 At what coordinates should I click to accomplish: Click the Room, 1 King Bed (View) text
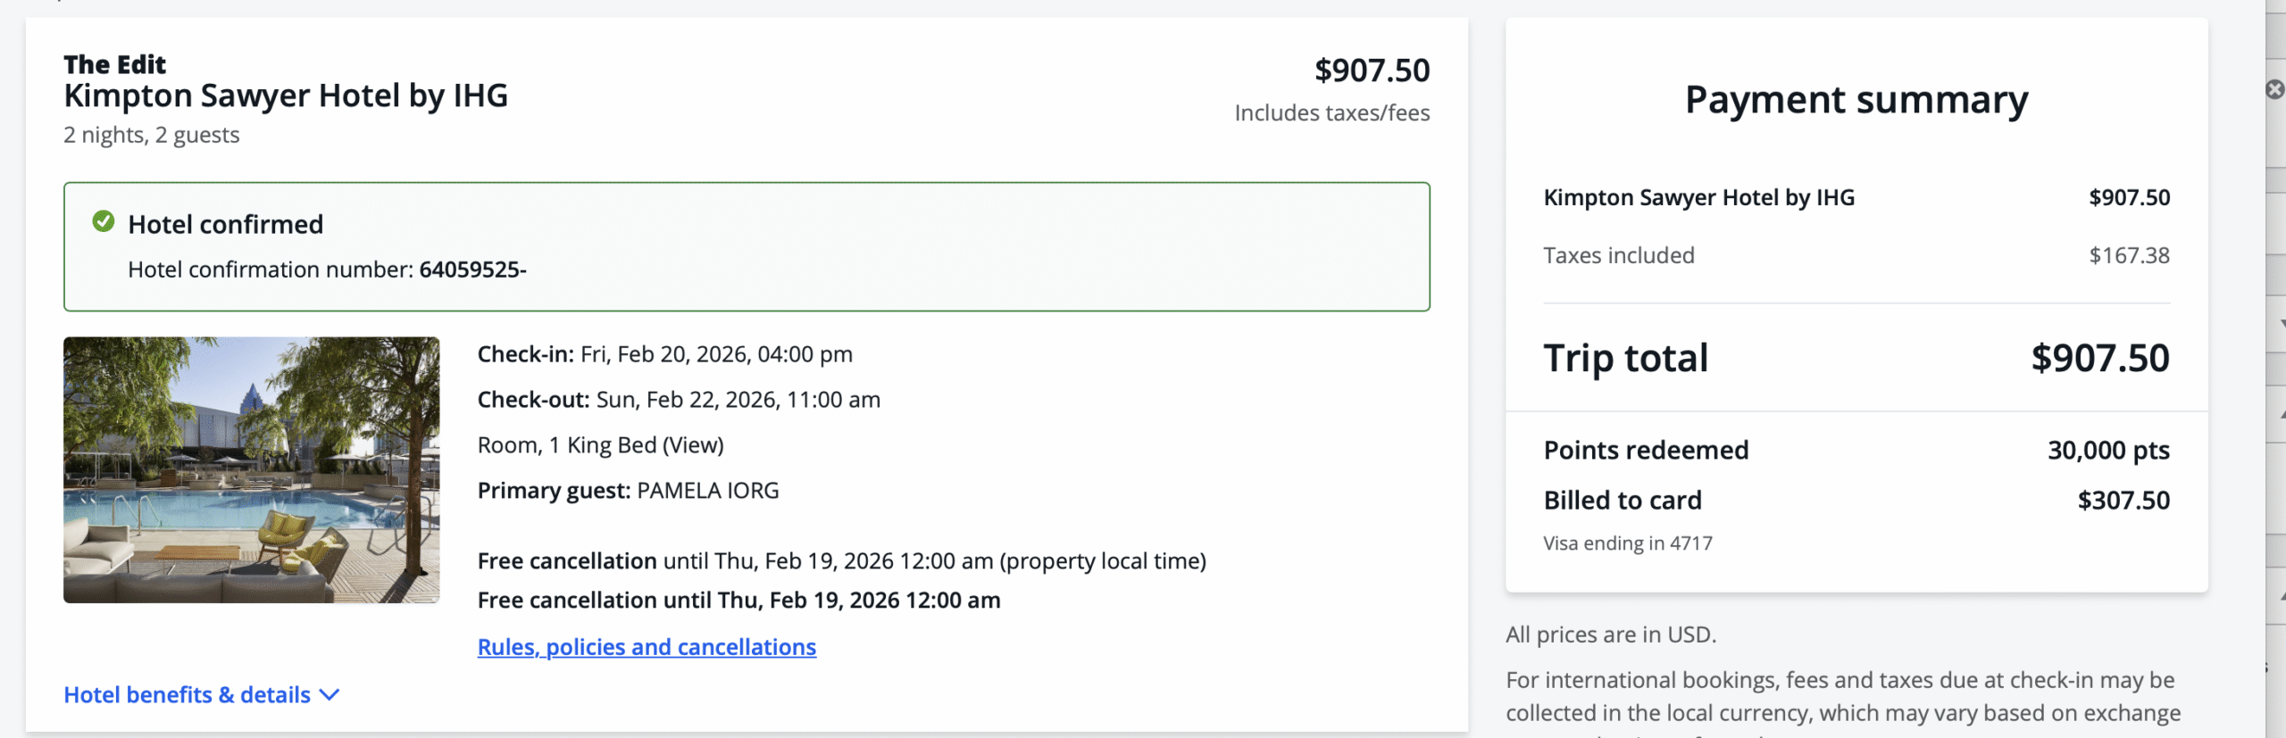[x=600, y=445]
